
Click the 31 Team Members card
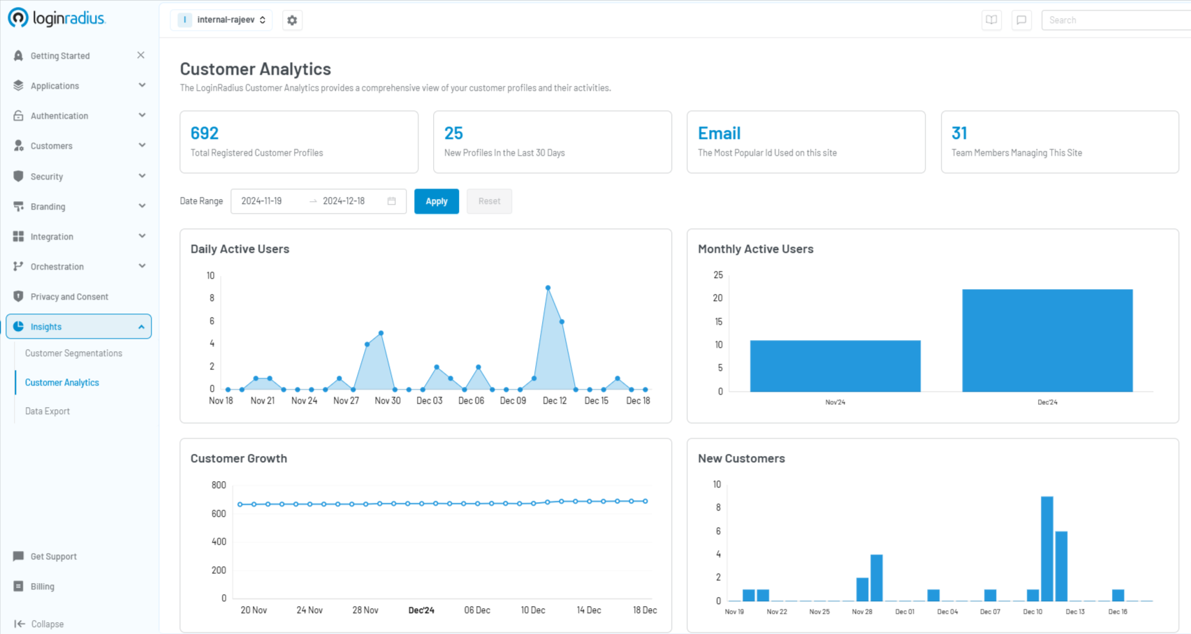click(1060, 142)
